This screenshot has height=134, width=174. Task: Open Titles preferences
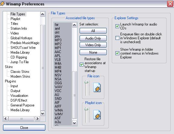coord(14,24)
